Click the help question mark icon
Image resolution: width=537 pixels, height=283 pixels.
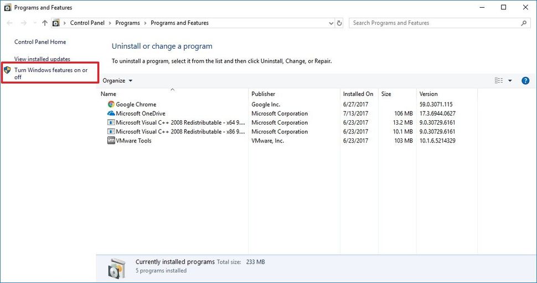point(525,81)
